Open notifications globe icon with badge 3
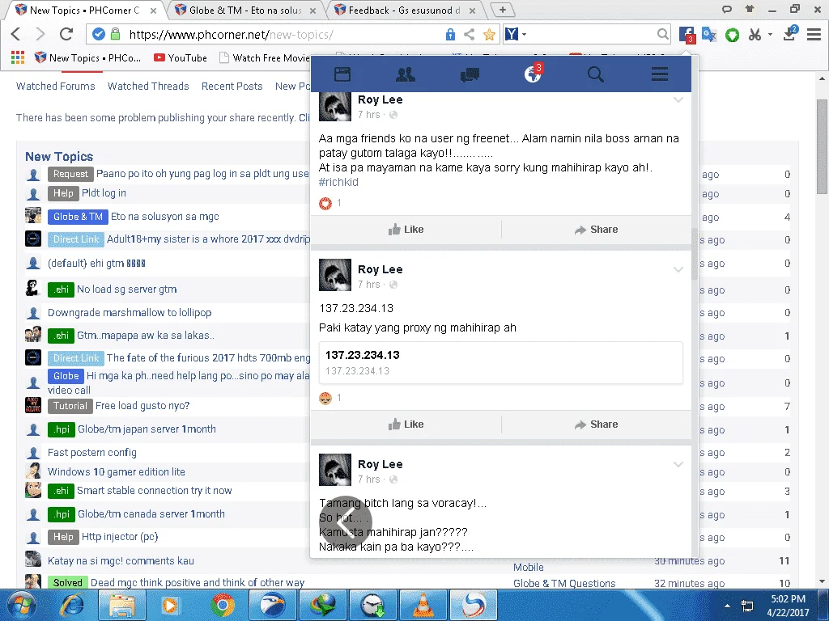829x621 pixels. (533, 74)
